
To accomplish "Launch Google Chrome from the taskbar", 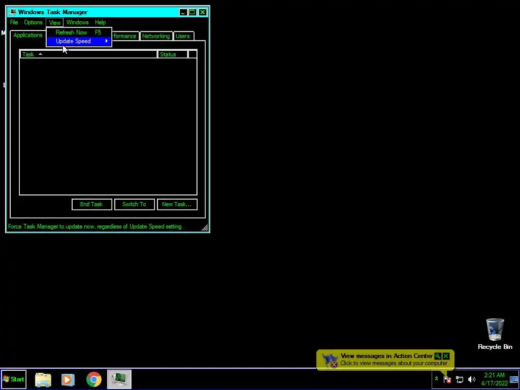I will click(x=94, y=380).
